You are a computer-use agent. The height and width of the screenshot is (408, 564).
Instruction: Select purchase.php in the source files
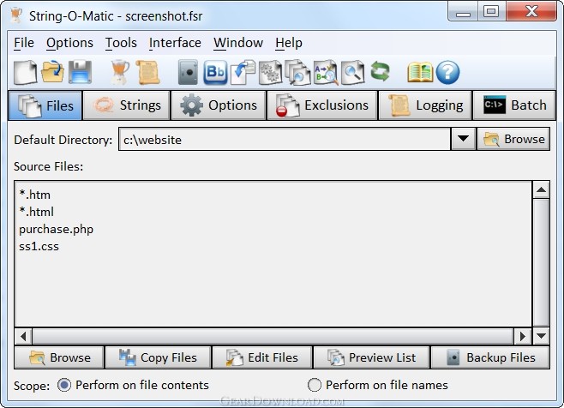pos(56,229)
